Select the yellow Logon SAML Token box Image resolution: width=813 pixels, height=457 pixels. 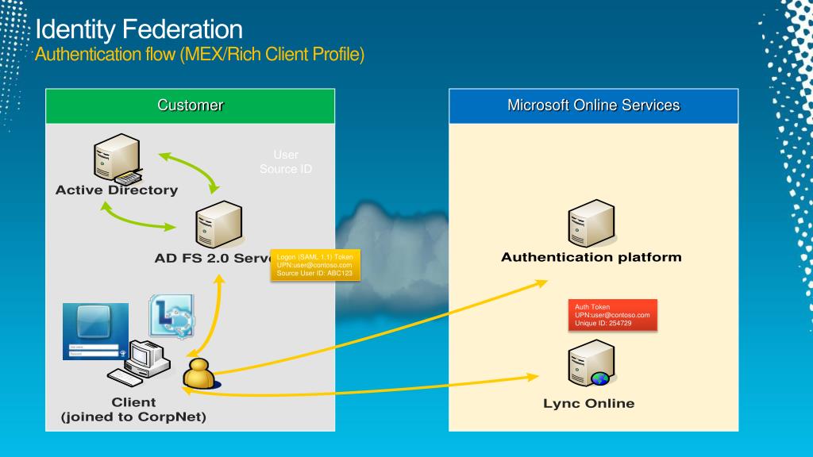pos(315,265)
